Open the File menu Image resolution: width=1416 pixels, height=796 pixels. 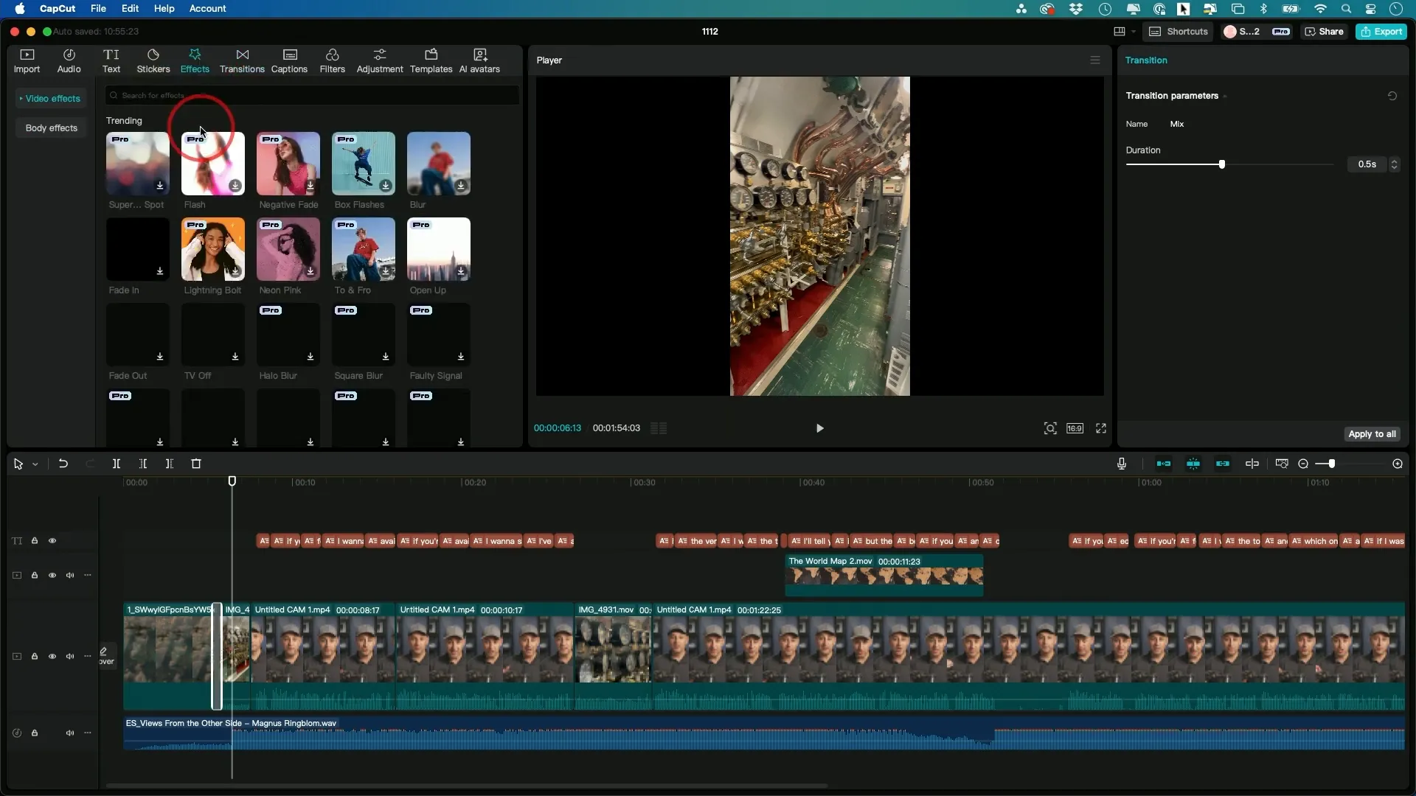click(98, 9)
